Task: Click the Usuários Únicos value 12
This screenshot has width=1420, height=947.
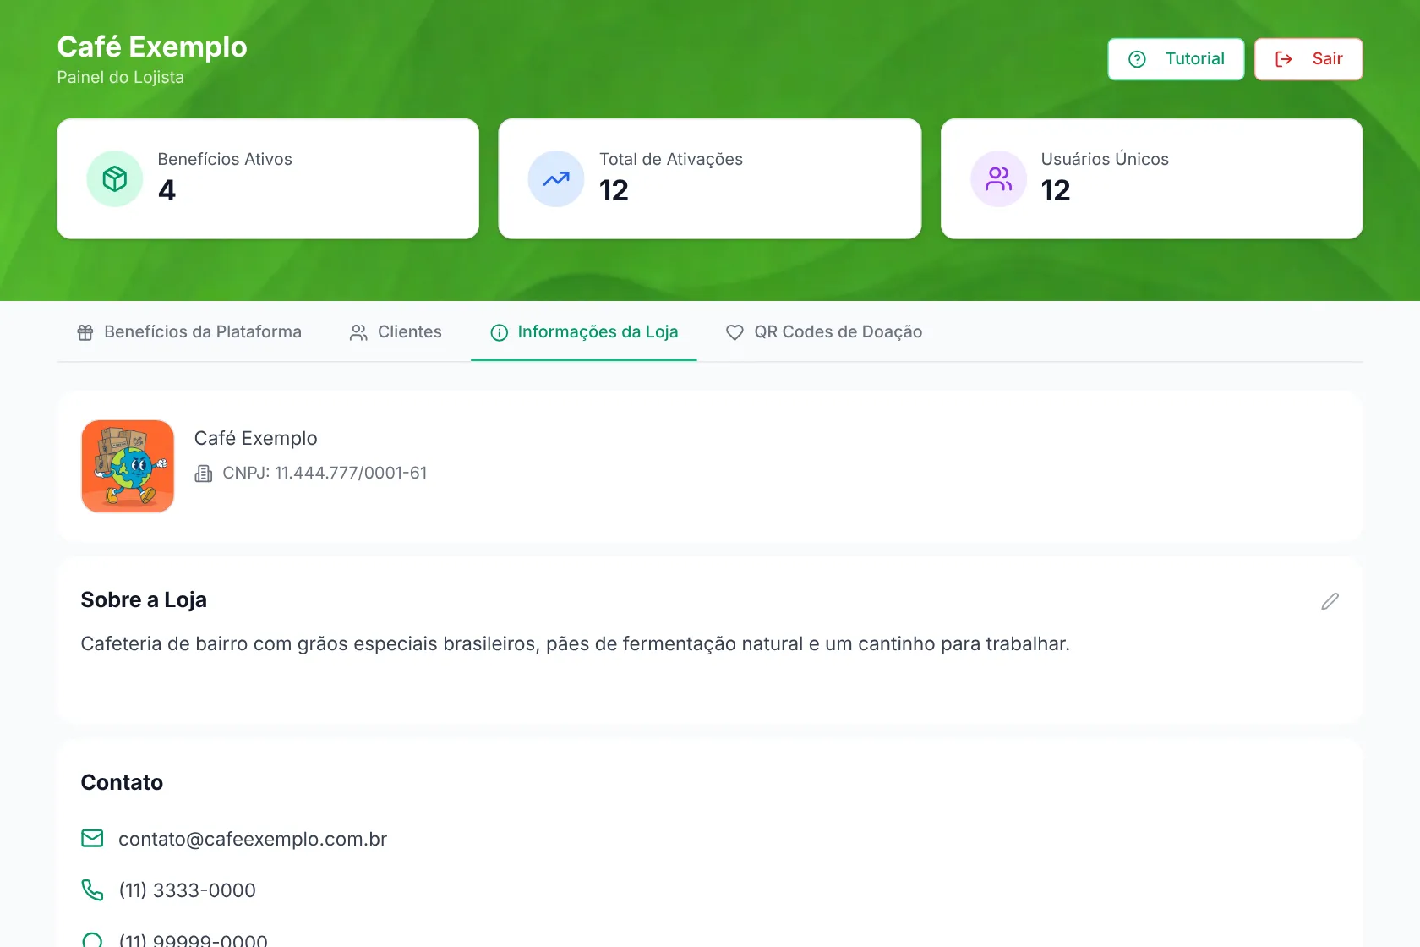Action: (1056, 190)
